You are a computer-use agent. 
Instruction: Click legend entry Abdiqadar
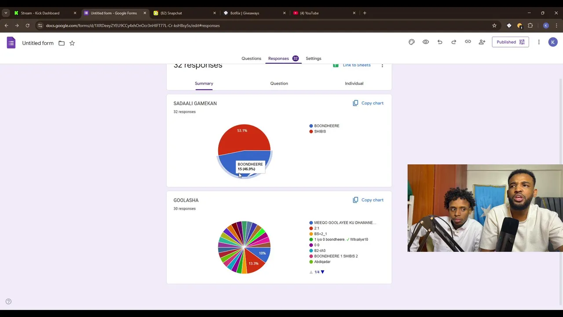[x=322, y=262]
